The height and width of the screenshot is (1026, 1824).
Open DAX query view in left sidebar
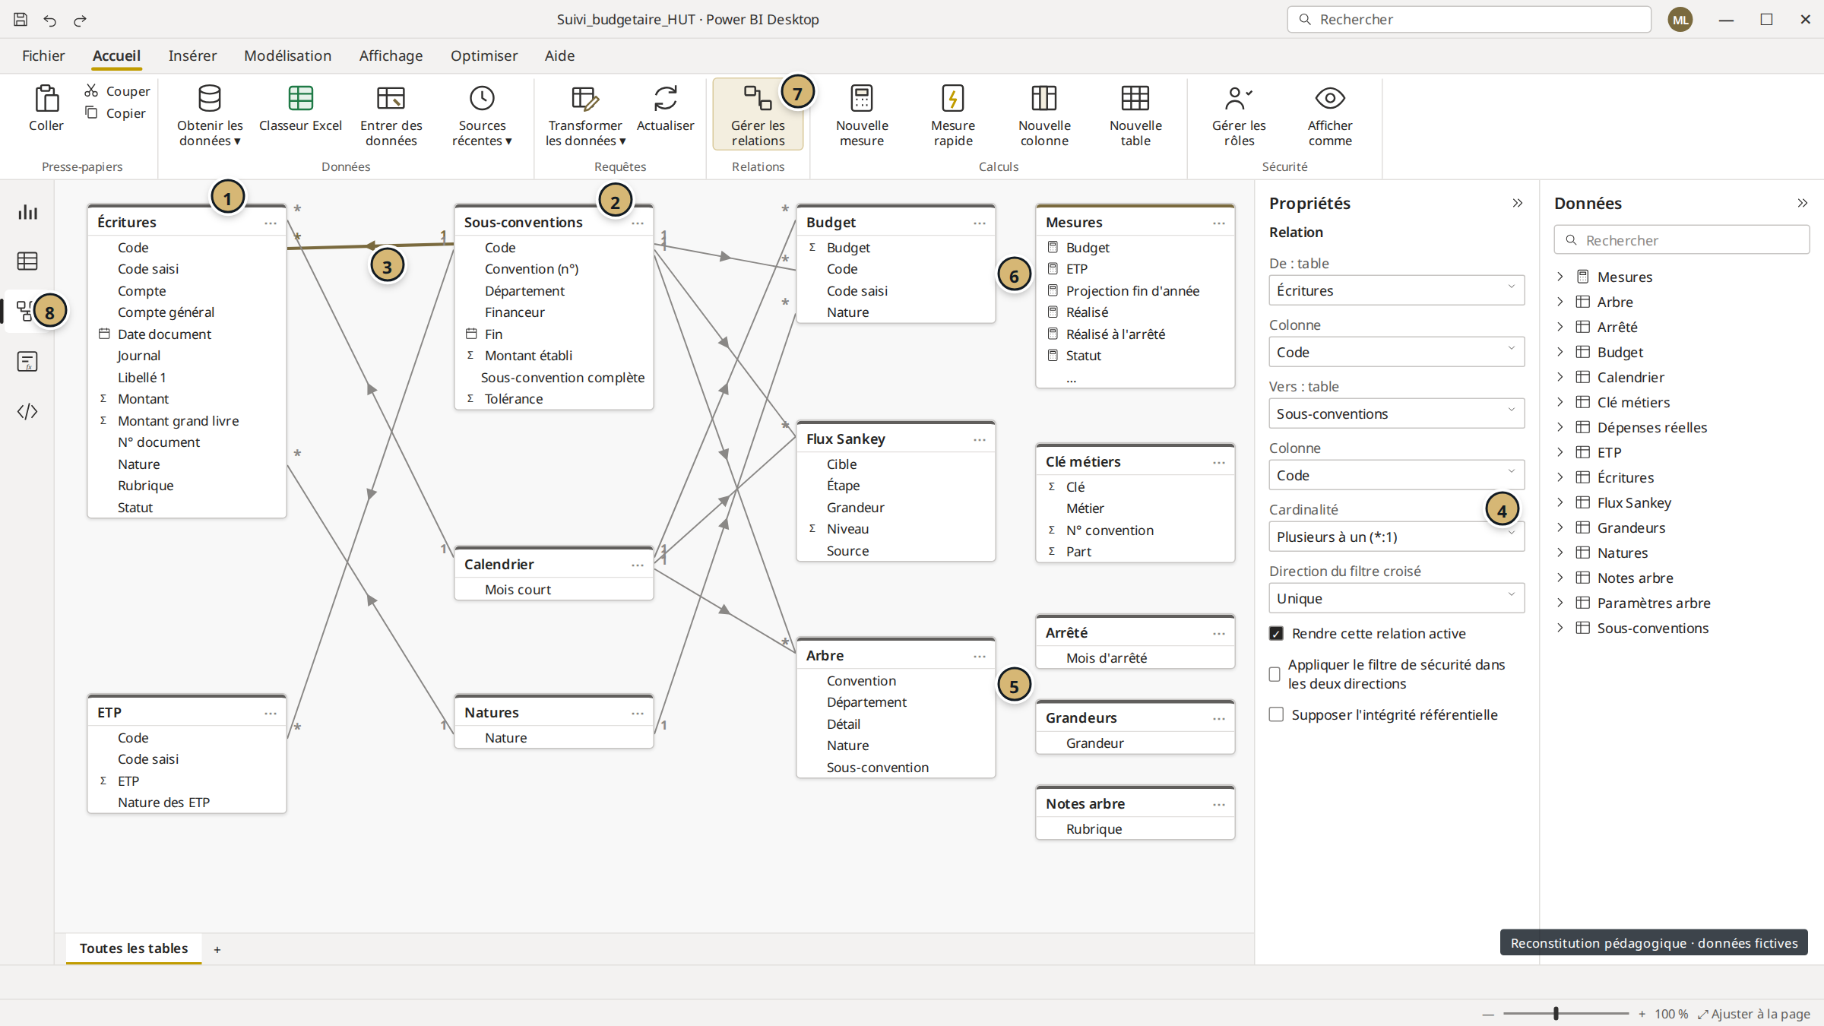pos(27,362)
